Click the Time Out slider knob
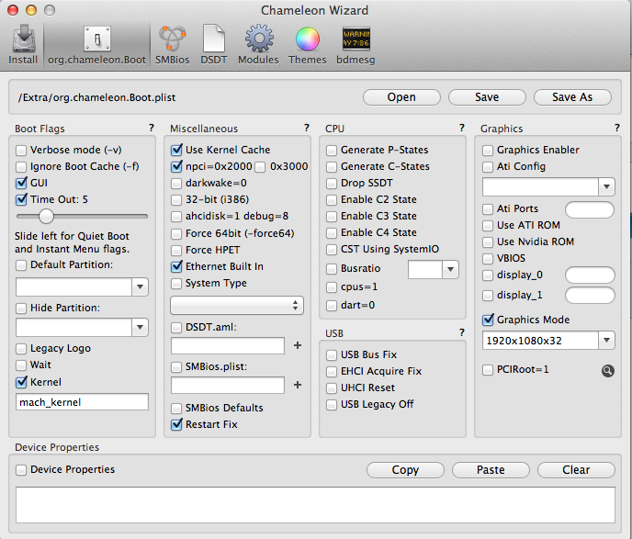632x539 pixels. [x=46, y=216]
